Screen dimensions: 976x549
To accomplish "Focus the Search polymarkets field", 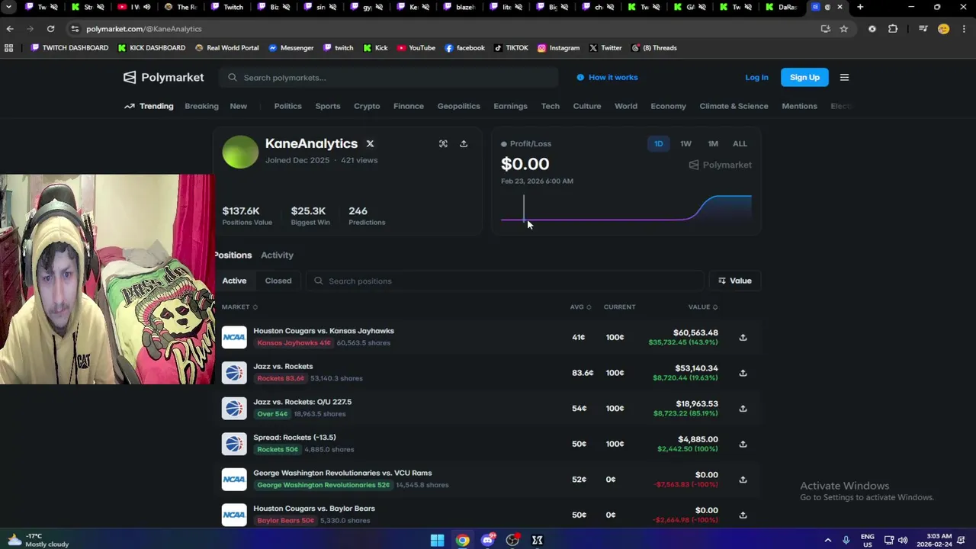I will (389, 77).
